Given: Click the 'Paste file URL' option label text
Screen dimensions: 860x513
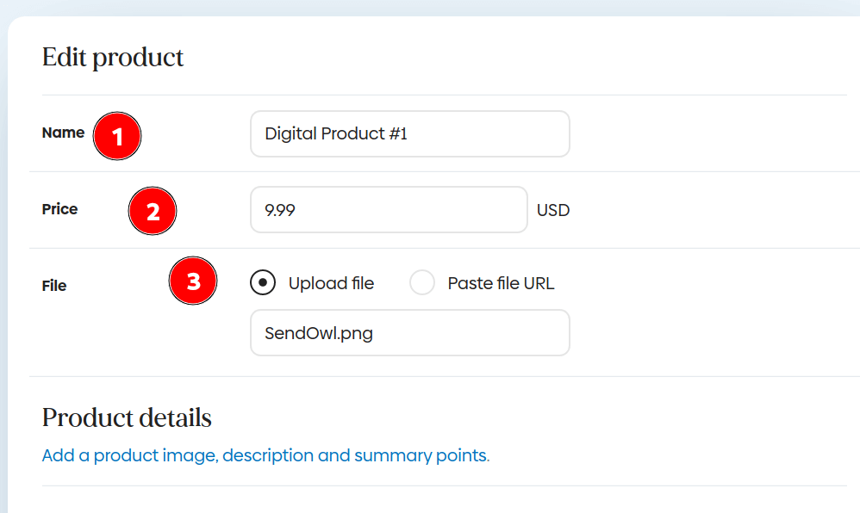Looking at the screenshot, I should 501,283.
